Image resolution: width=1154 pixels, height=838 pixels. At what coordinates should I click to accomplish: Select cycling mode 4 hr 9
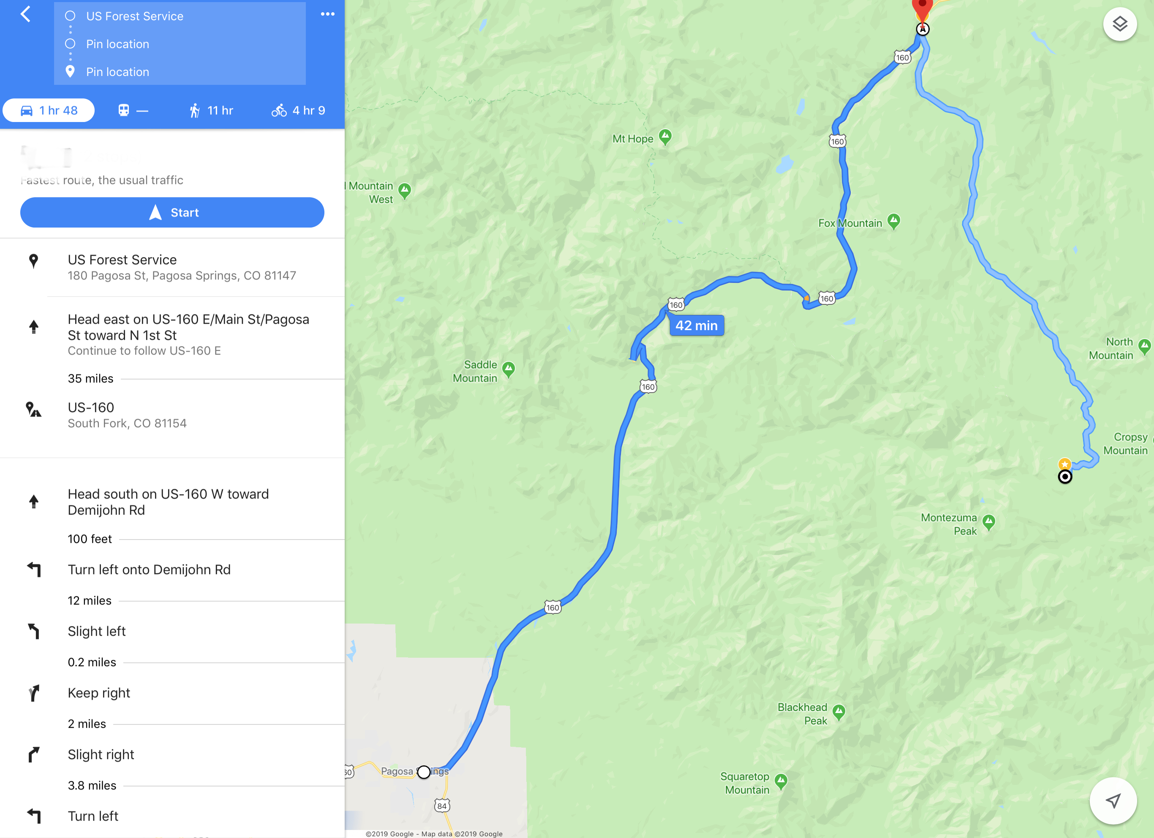[x=298, y=110]
